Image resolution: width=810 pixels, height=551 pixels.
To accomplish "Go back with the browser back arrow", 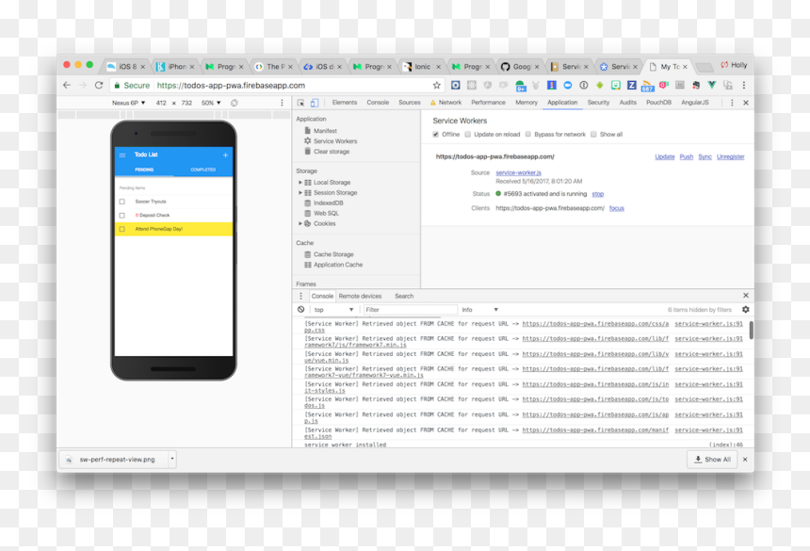I will (67, 85).
